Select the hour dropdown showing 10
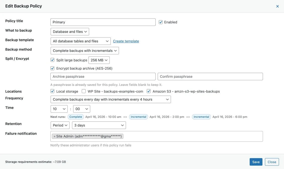This screenshot has width=284, height=169. tap(59, 109)
